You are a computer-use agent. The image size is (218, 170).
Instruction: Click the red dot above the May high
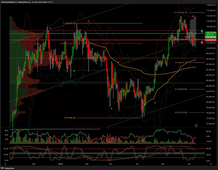click(193, 16)
